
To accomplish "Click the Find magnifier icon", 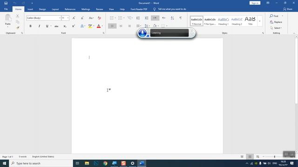I will click(271, 16).
